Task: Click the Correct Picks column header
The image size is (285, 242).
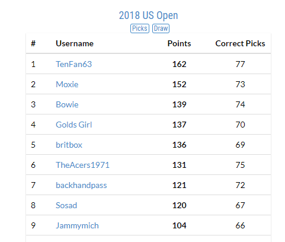Action: (x=240, y=43)
